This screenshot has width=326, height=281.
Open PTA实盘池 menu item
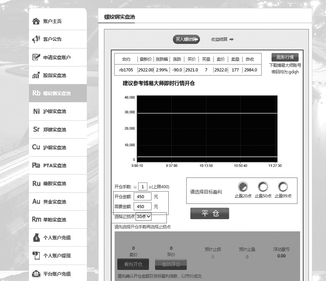(58, 165)
